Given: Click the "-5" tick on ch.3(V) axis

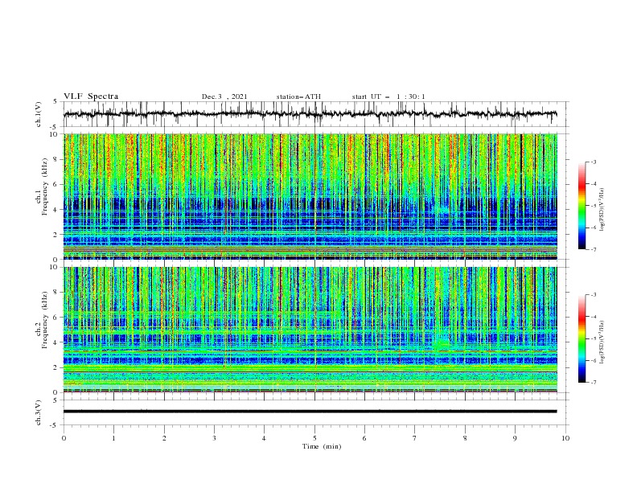Looking at the screenshot, I should (54, 425).
